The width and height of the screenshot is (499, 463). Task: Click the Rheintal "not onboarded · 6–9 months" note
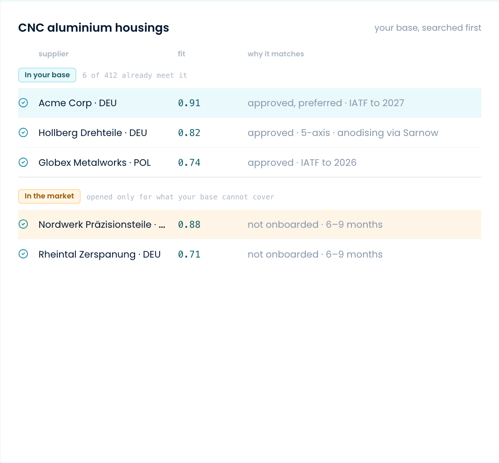point(315,254)
